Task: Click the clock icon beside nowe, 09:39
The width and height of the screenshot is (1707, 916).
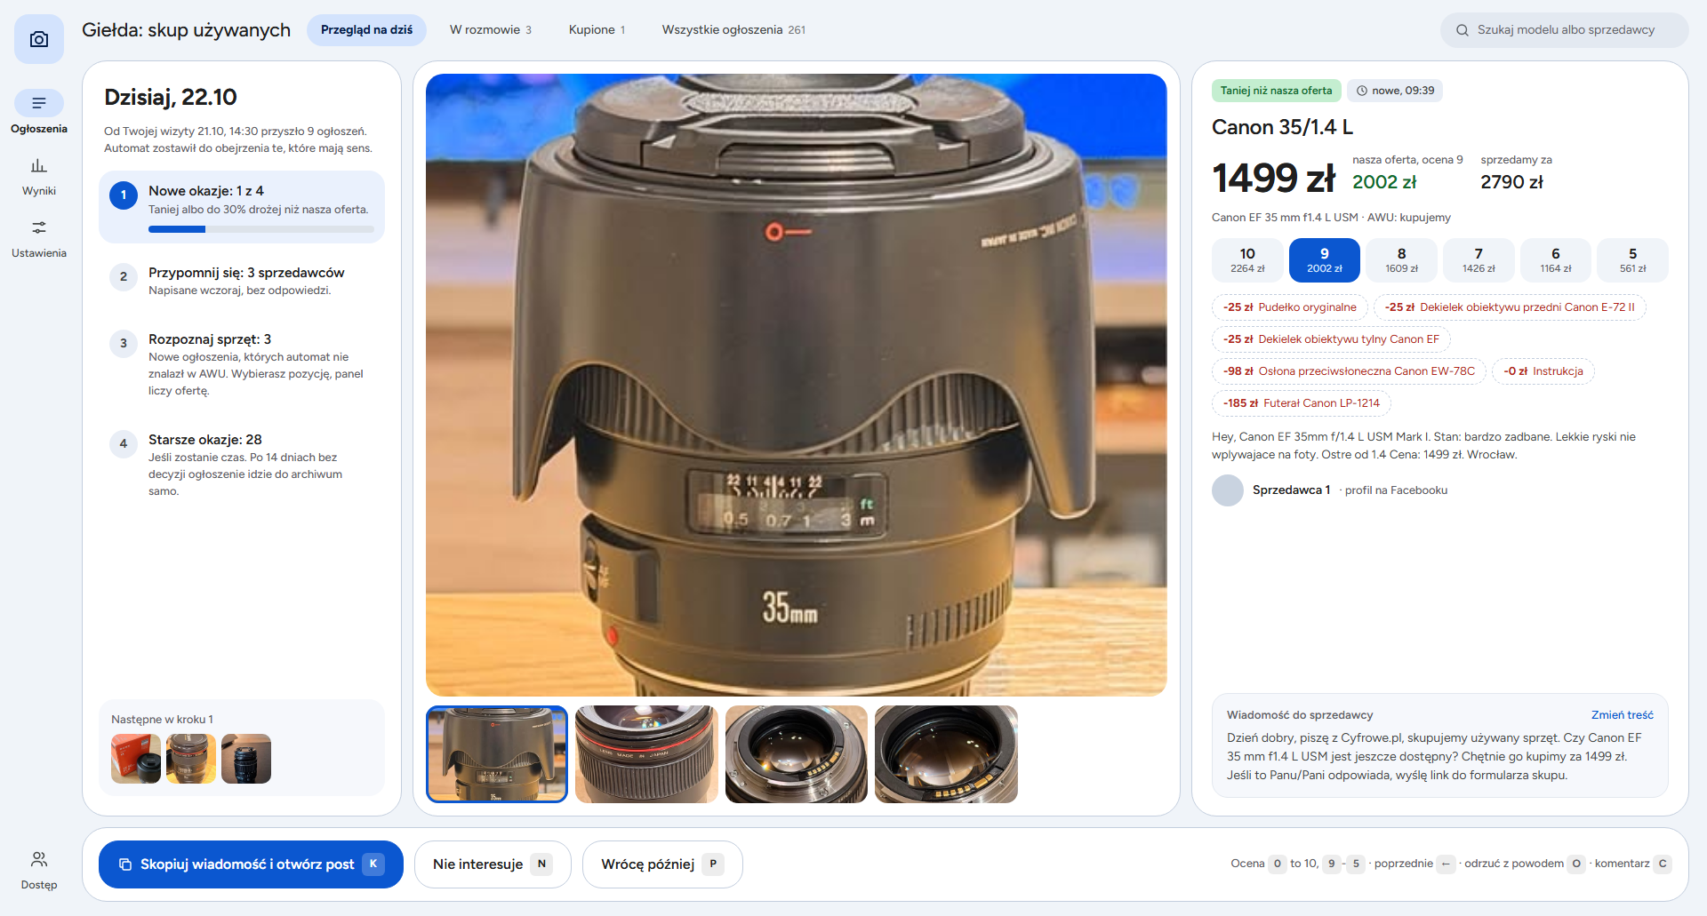Action: point(1362,91)
